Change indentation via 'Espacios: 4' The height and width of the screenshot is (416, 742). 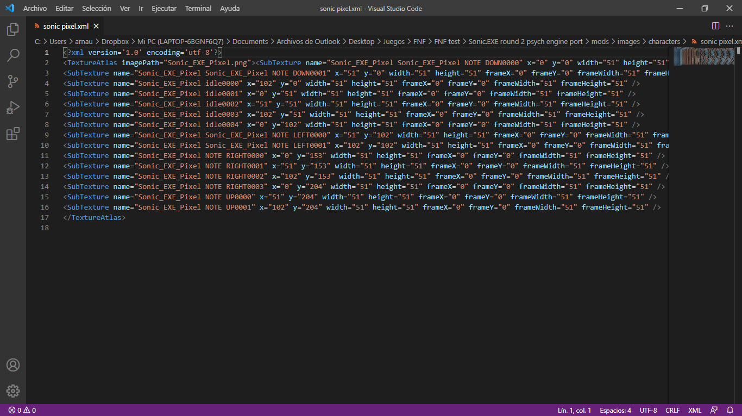tap(615, 410)
